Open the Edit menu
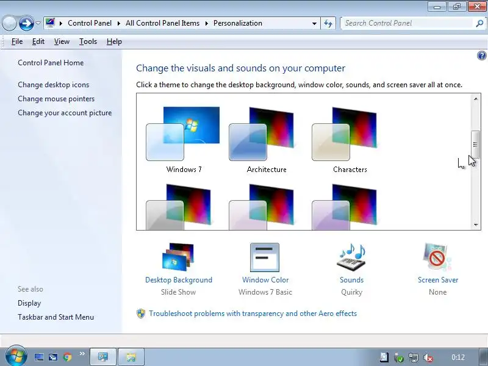 [38, 41]
